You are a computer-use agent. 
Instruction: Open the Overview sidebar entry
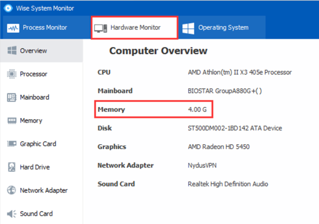click(x=42, y=50)
